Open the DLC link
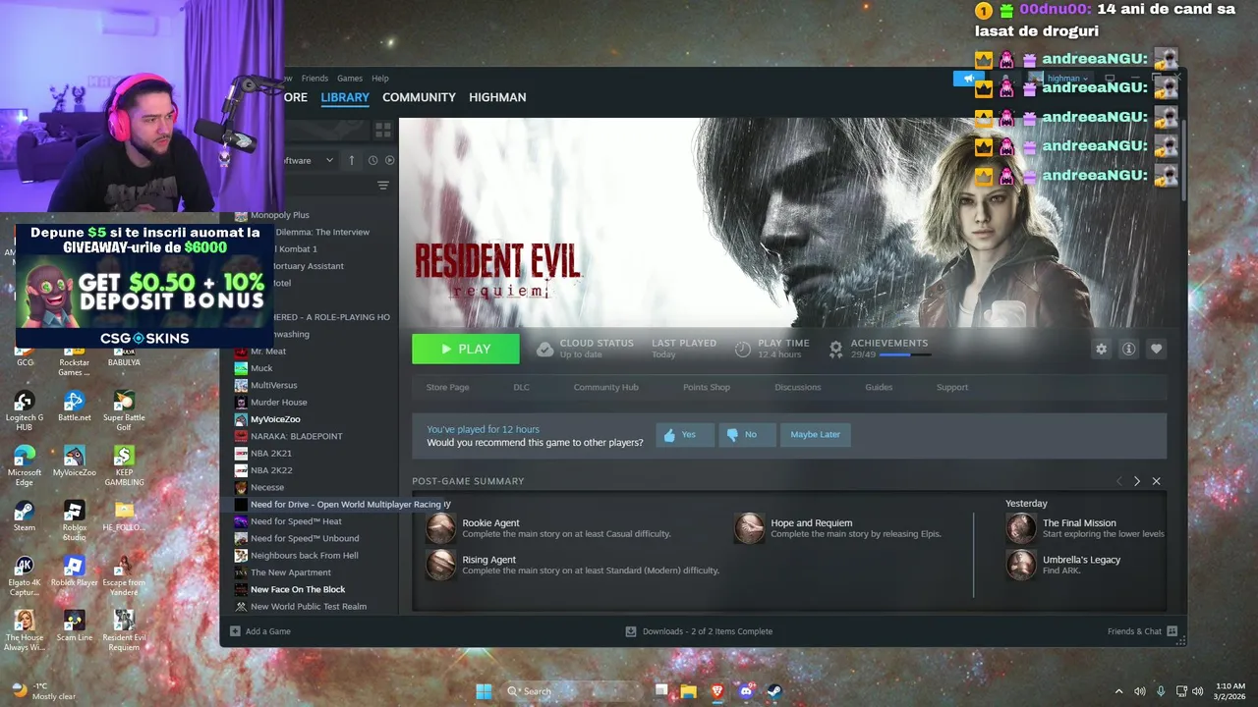The width and height of the screenshot is (1258, 707). point(521,387)
